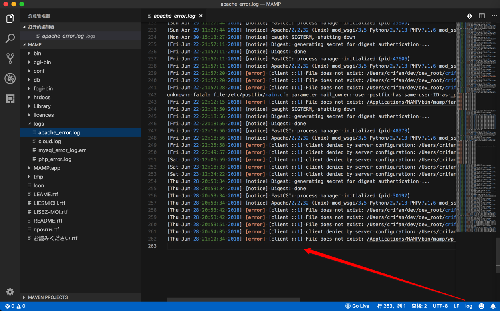Expand the htdocs folder
The image size is (500, 311).
pyautogui.click(x=80, y=97)
